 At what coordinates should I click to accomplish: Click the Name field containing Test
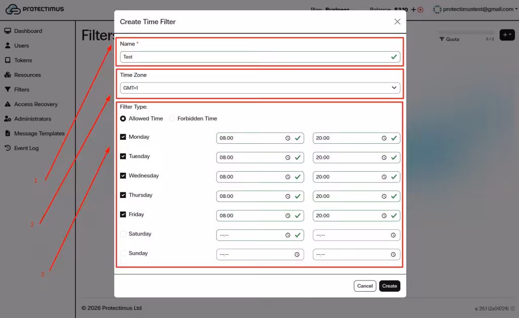click(x=260, y=57)
